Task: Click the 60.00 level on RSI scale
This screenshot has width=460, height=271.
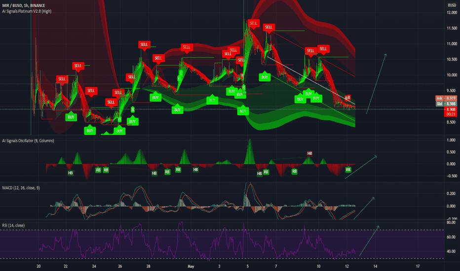Action: (x=451, y=237)
